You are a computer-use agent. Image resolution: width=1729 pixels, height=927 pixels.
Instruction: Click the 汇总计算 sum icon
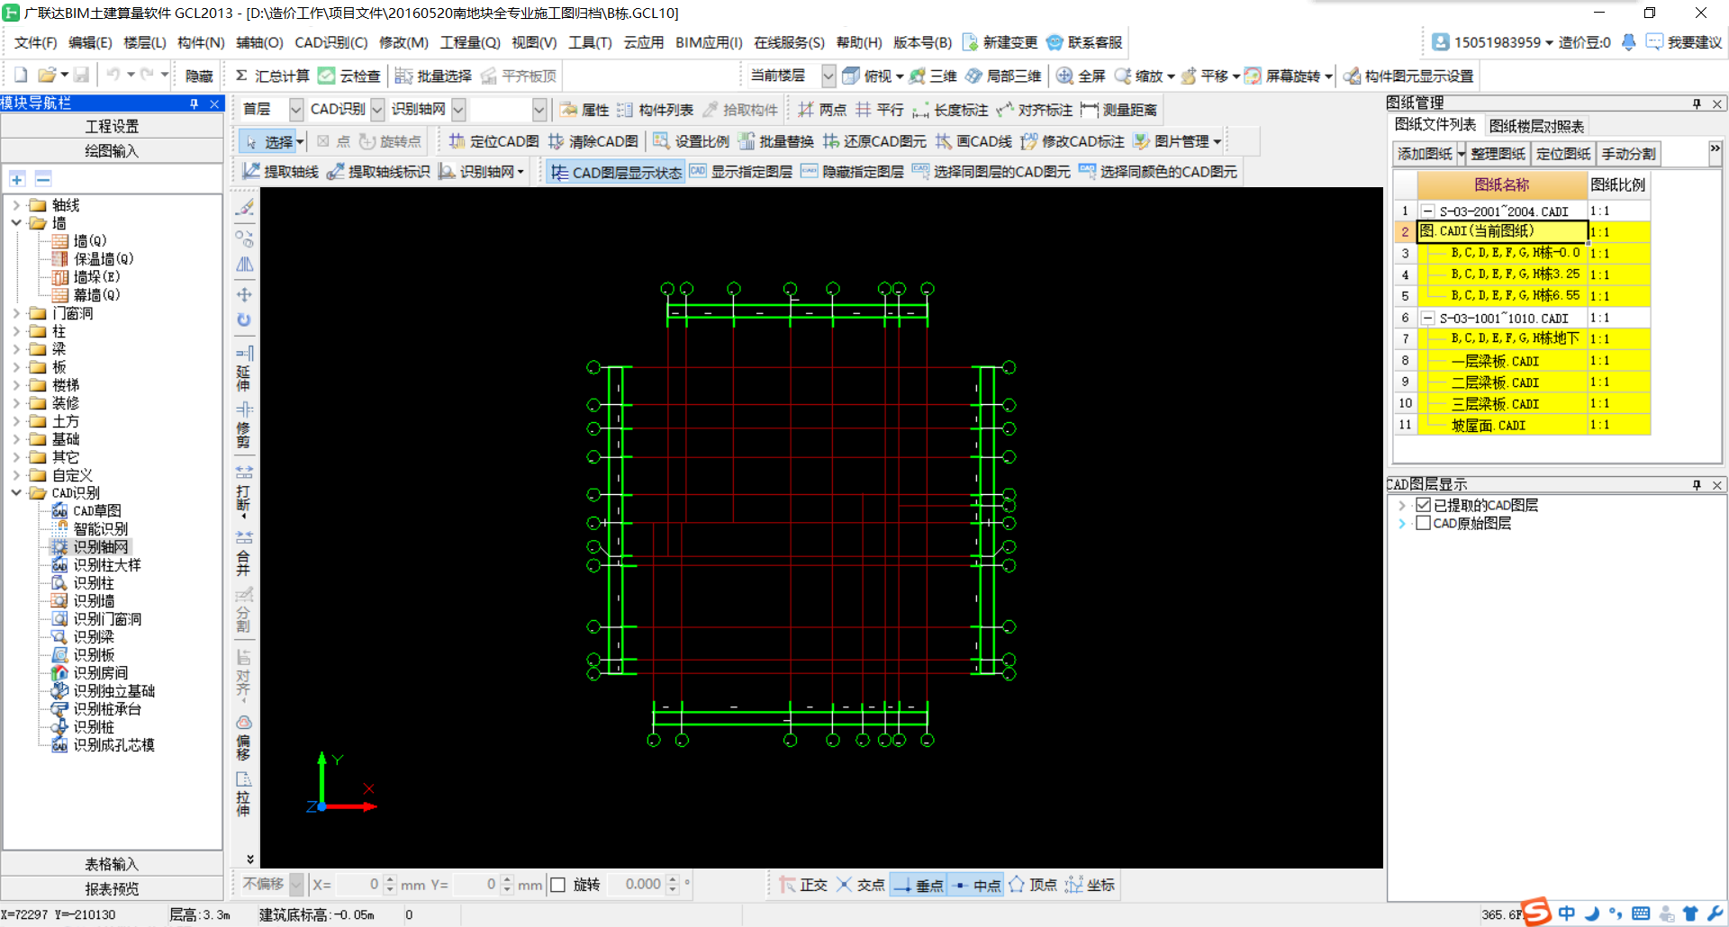point(241,76)
